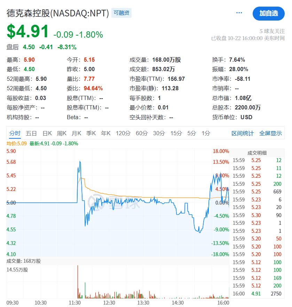
Task: Switch to the 五日 chart tab
Action: point(31,133)
